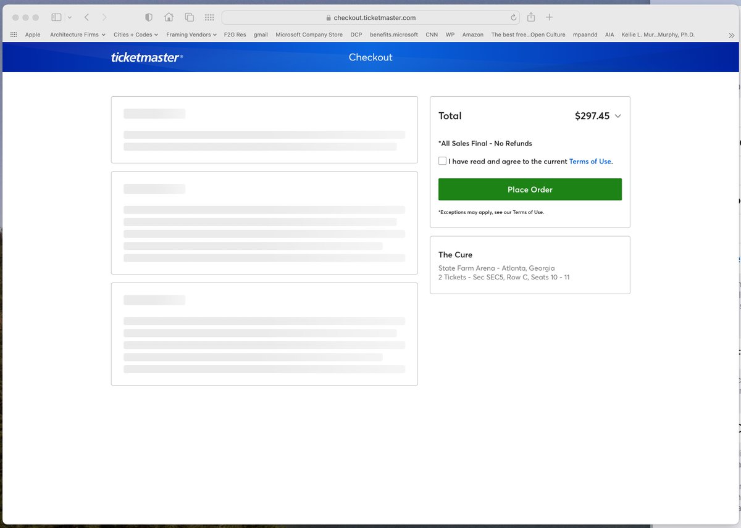This screenshot has width=741, height=528.
Task: Show the bookmarks grid icon
Action: (x=14, y=35)
